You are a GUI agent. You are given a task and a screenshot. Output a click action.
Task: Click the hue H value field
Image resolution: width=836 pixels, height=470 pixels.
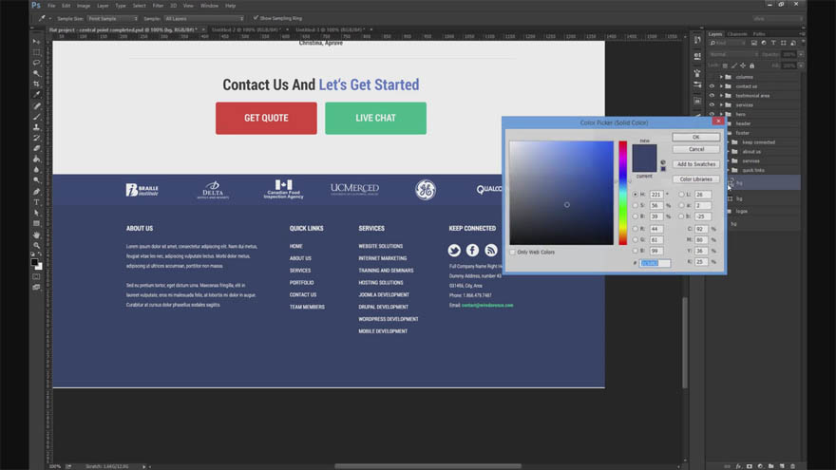pyautogui.click(x=655, y=195)
